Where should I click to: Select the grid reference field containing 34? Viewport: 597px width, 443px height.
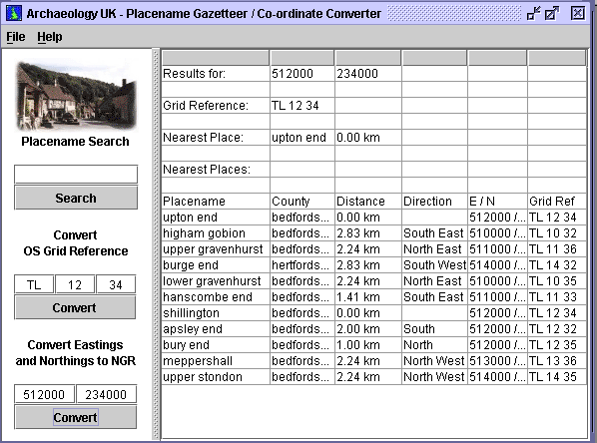[116, 284]
